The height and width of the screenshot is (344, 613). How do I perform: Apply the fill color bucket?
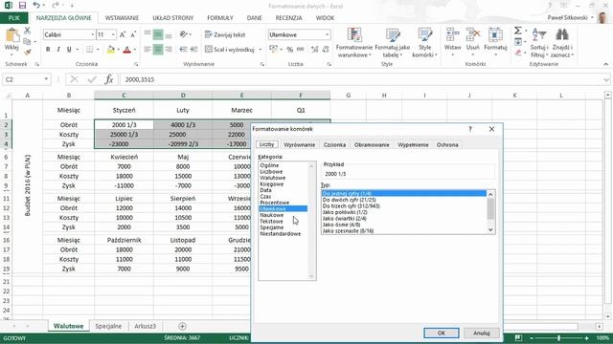tap(111, 50)
